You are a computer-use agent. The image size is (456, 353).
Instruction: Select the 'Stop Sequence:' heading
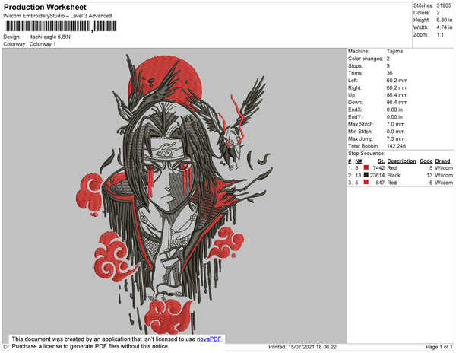[366, 154]
